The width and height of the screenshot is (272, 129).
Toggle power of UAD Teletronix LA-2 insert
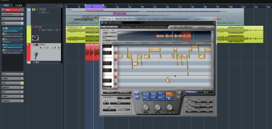click(4, 45)
